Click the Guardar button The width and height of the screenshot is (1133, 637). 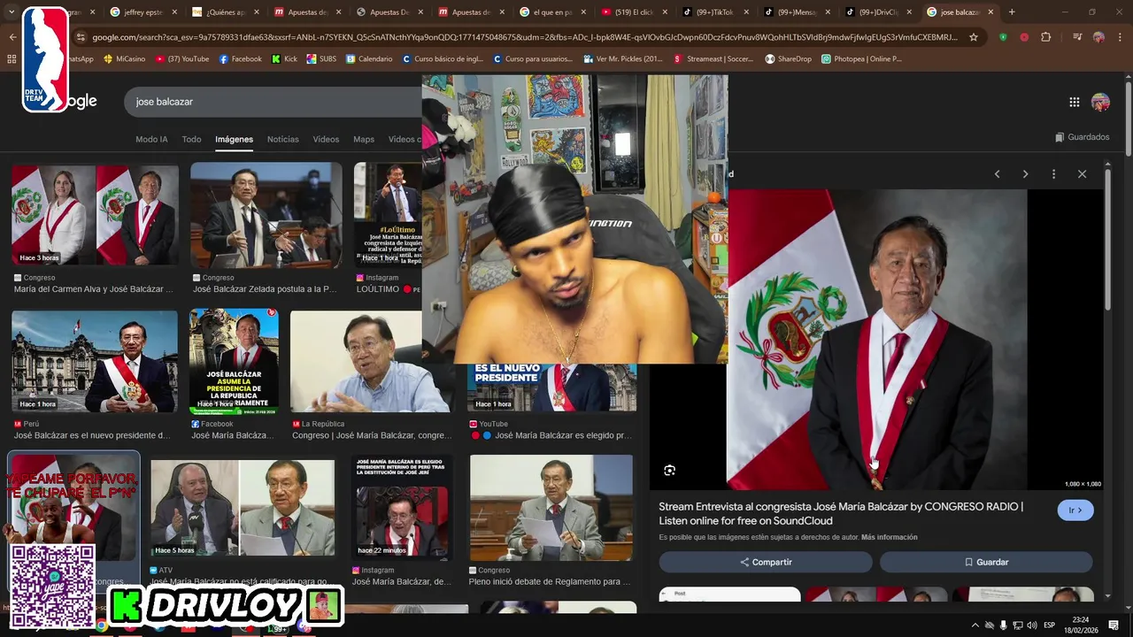click(986, 562)
